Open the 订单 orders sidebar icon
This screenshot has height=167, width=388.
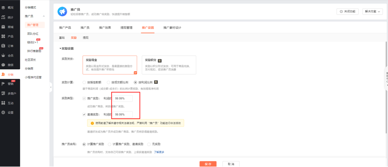(x=3, y=46)
